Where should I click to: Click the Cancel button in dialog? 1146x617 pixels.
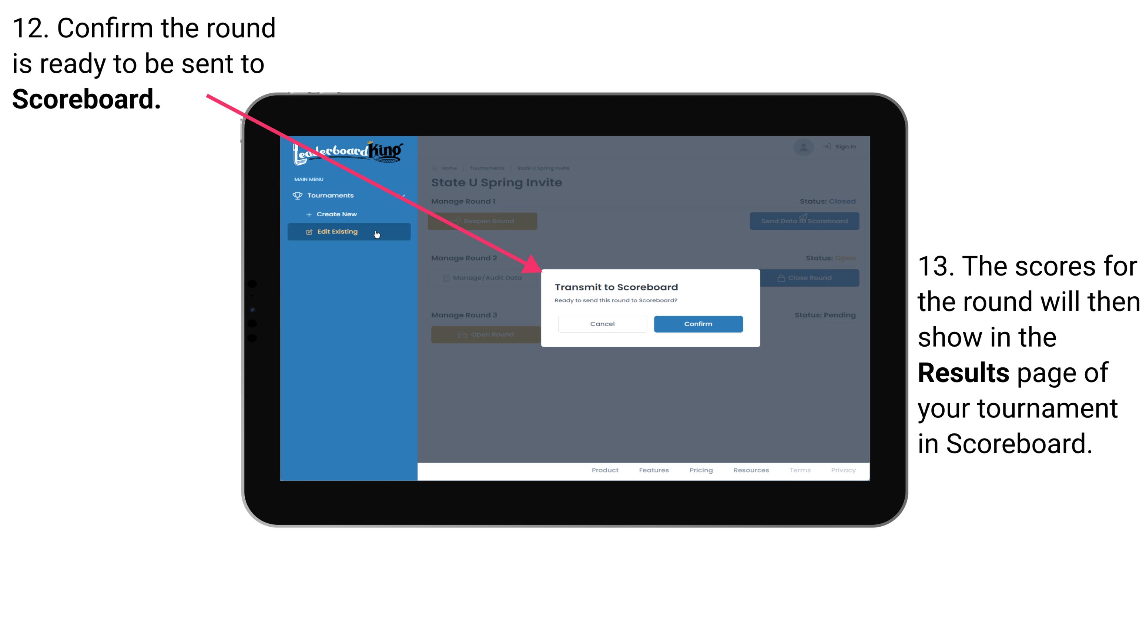602,324
